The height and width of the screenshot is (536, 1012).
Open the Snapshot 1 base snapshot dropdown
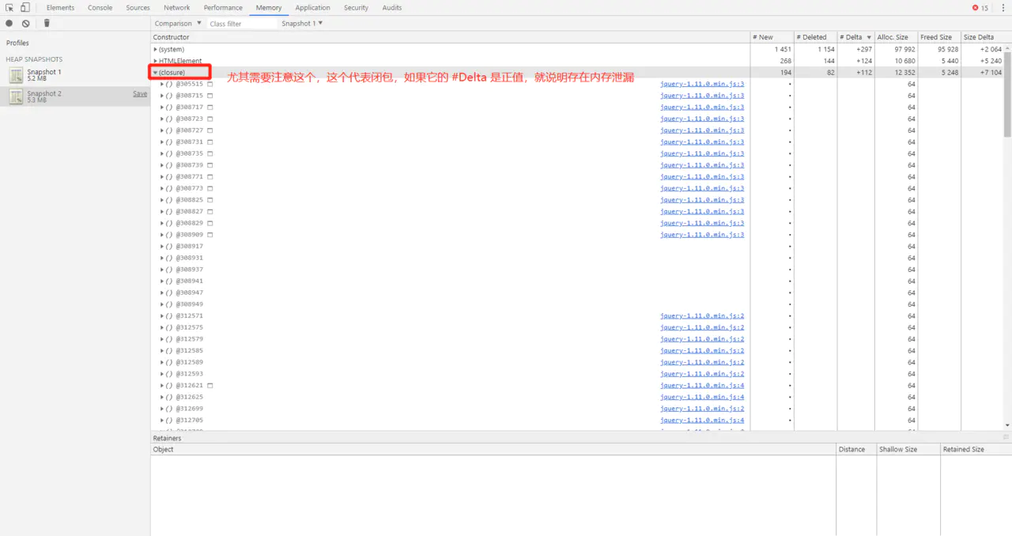302,24
